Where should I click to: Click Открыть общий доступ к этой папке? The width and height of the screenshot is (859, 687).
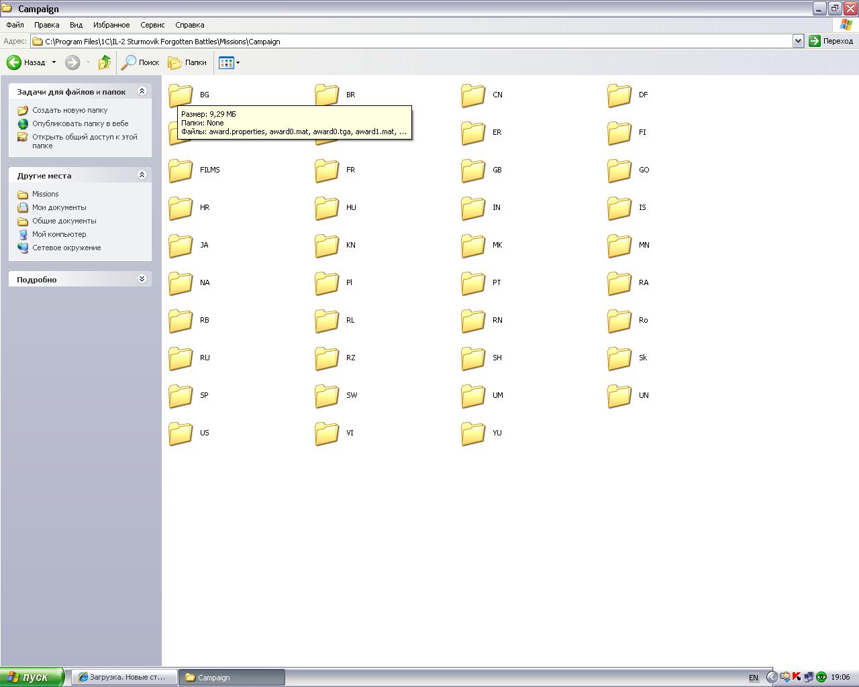[85, 141]
